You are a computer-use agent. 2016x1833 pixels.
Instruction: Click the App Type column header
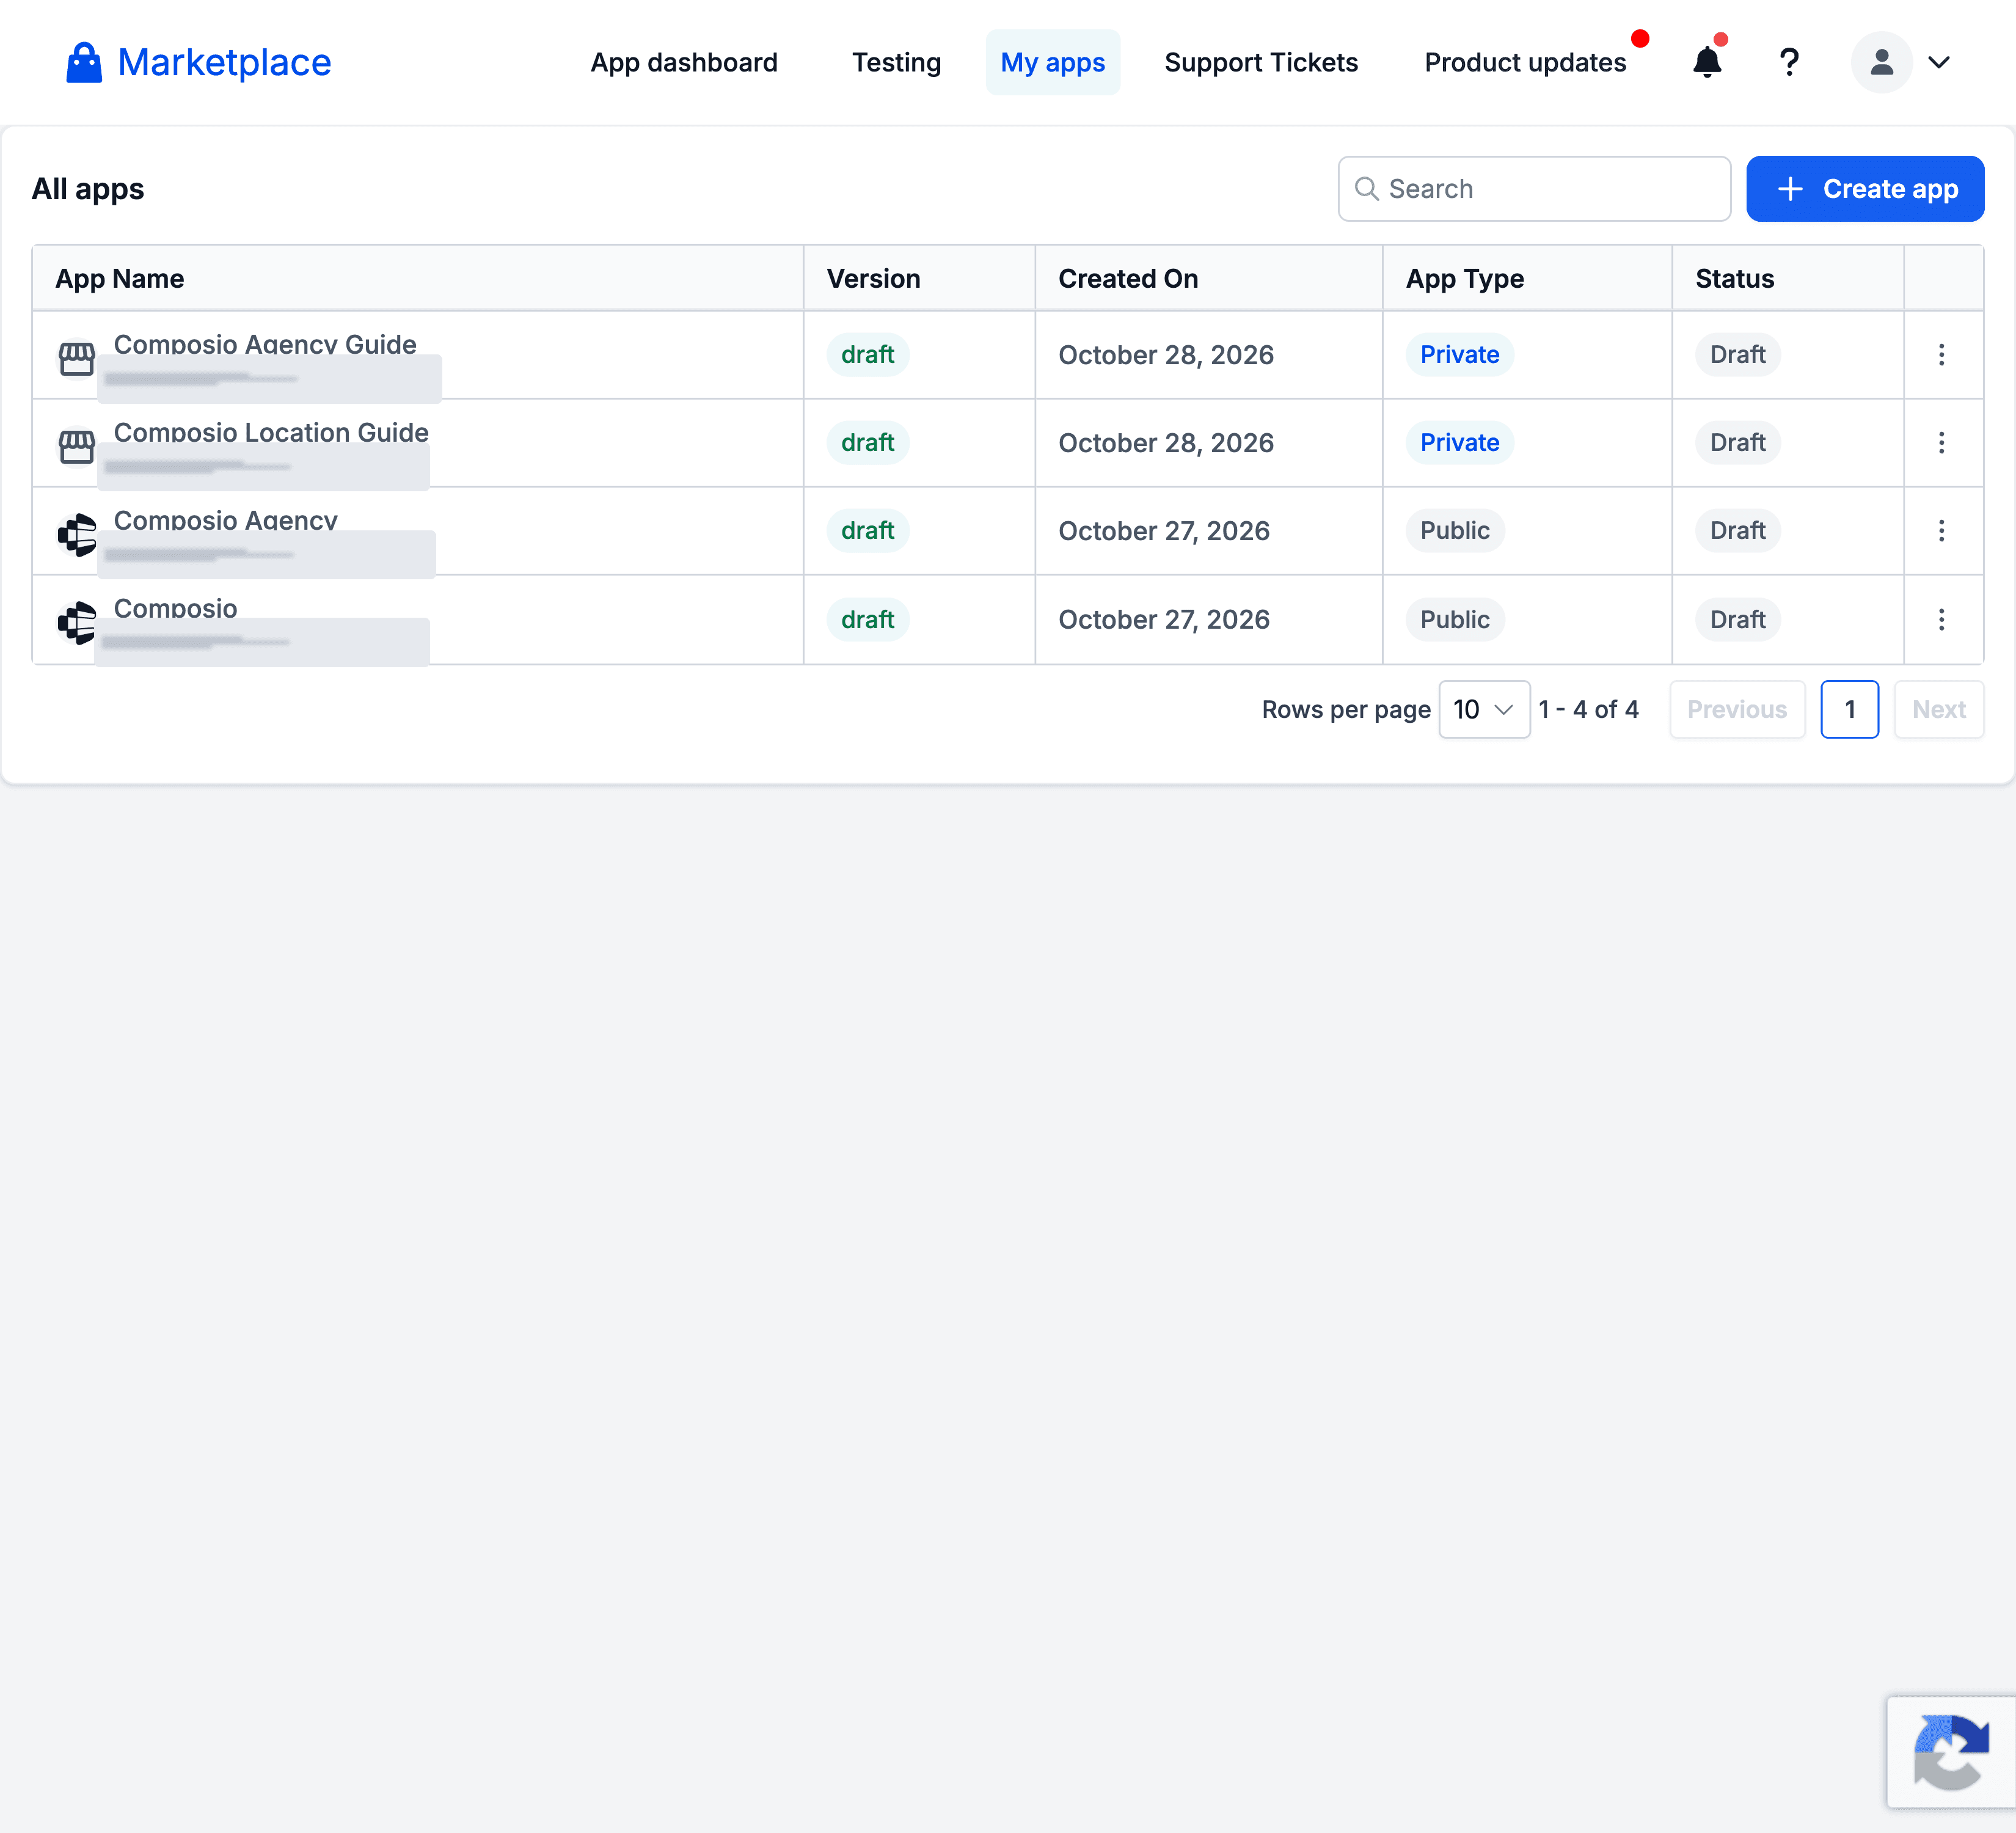tap(1464, 278)
